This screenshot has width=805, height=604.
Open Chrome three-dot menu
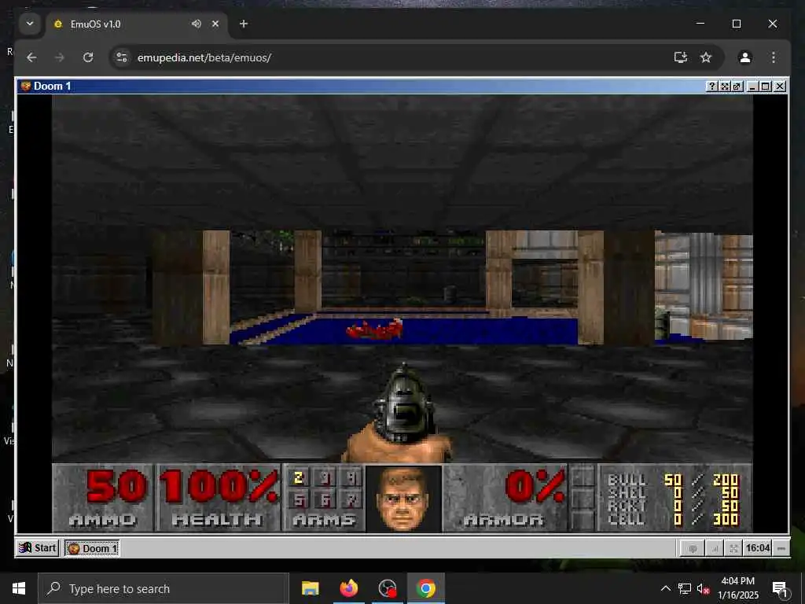pos(774,57)
